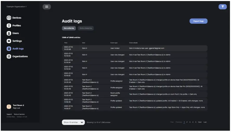Click the Settings gear icon
This screenshot has height=132, width=231.
[9, 41]
